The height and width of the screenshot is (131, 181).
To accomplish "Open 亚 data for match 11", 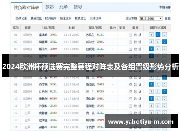I will tap(131, 106).
